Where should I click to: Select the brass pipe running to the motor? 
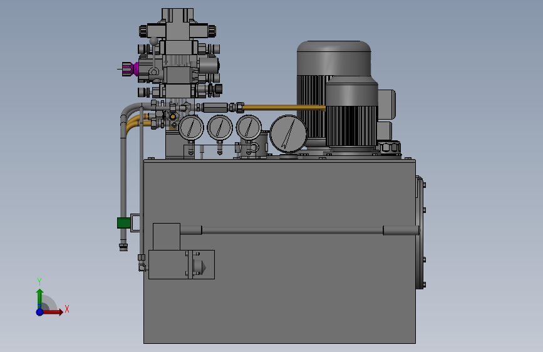(285, 108)
